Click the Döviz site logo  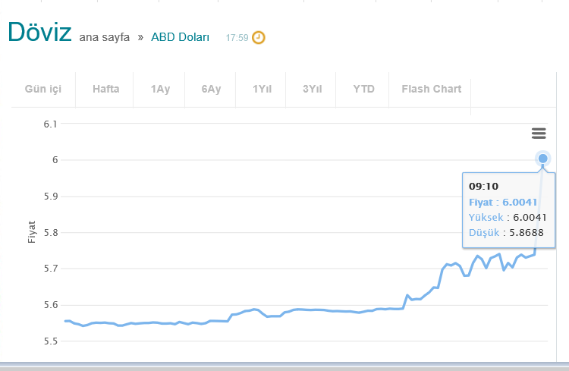click(39, 32)
